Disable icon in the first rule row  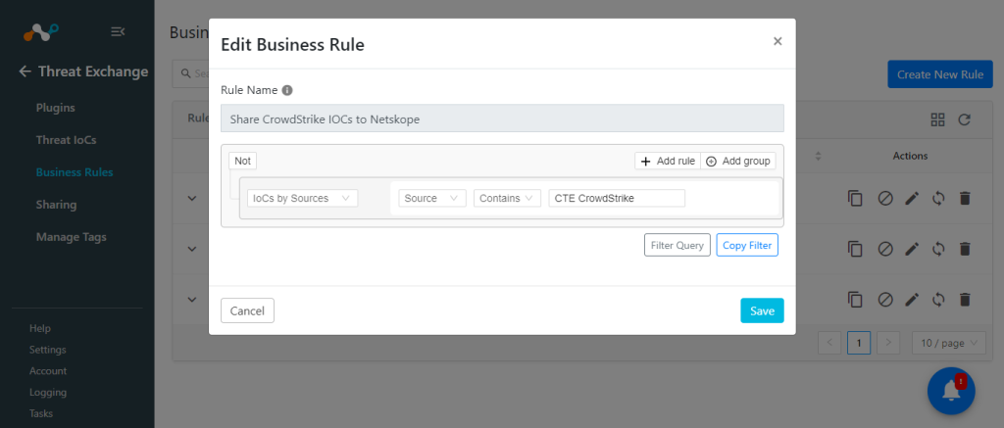point(885,198)
